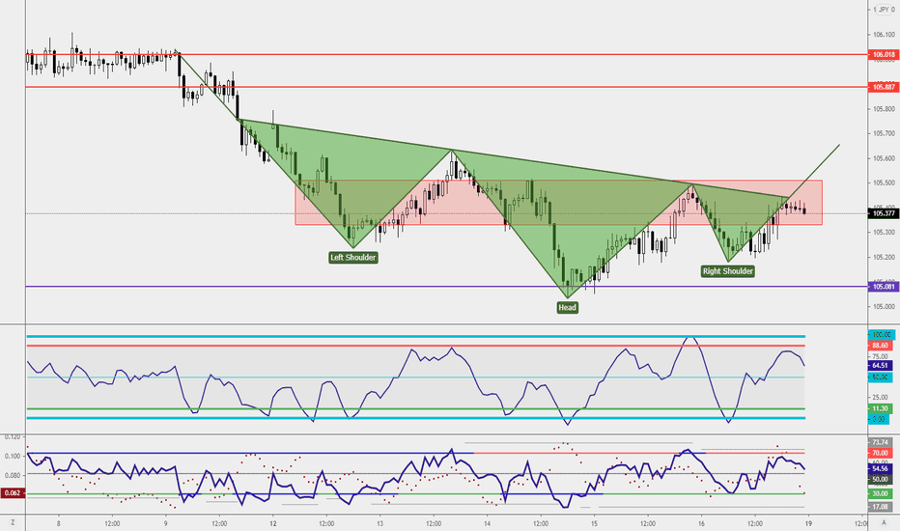Viewport: 900px width, 531px height.
Task: Click the 75.00 tick in oscillator pane
Action: [x=880, y=356]
